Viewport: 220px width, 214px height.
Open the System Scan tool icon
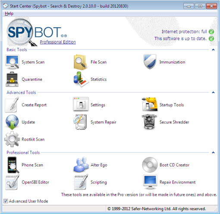click(x=12, y=62)
